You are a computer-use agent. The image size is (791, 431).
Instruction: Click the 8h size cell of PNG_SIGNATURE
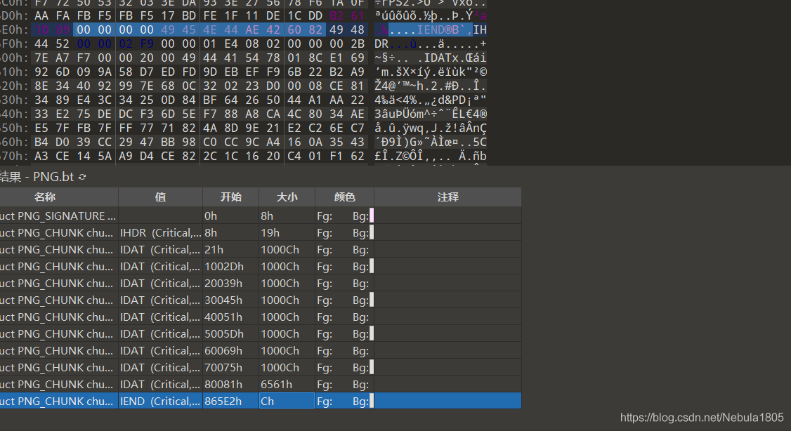coord(287,215)
